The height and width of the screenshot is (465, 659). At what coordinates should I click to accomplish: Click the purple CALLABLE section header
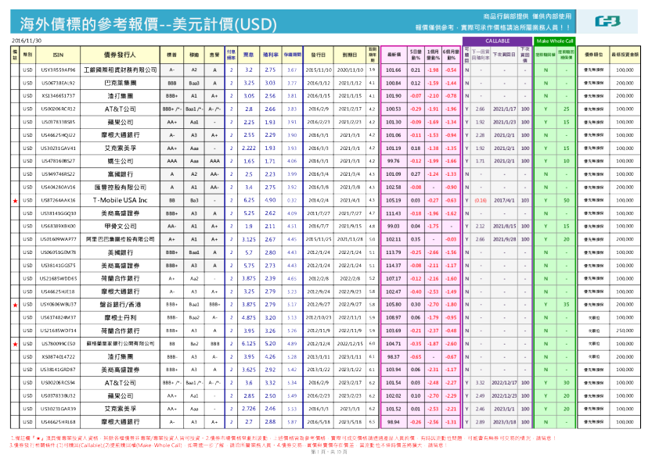click(x=497, y=41)
